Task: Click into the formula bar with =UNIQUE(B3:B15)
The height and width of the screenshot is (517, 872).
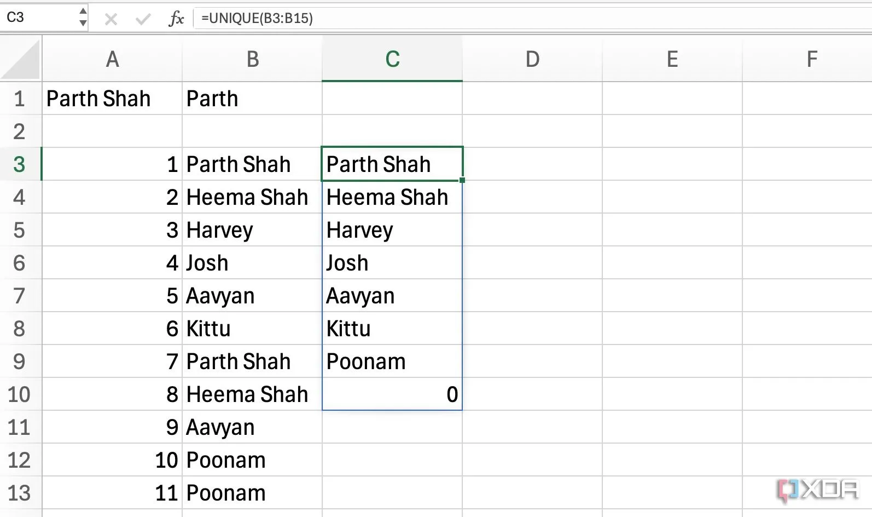Action: [492, 19]
